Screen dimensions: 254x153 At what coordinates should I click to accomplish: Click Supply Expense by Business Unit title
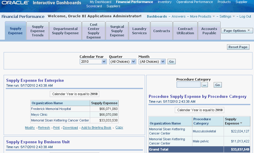38,142
